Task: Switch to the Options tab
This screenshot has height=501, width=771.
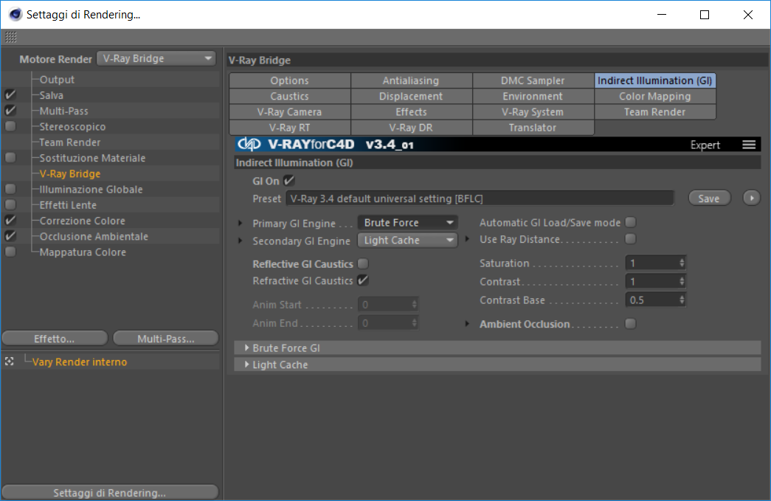Action: point(290,80)
